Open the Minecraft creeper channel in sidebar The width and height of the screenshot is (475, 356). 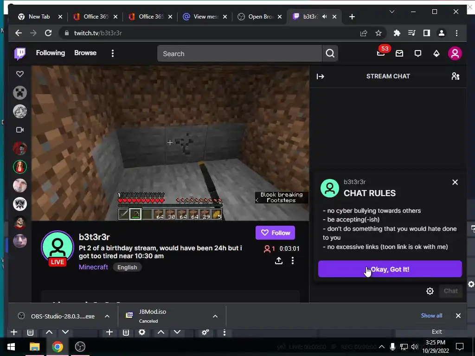tap(20, 93)
